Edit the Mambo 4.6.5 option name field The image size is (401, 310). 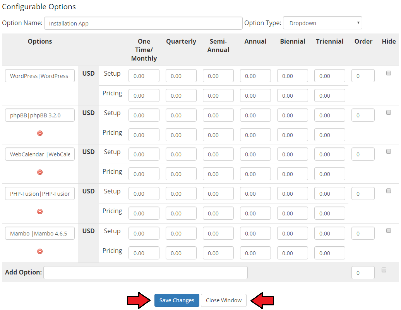tap(40, 233)
